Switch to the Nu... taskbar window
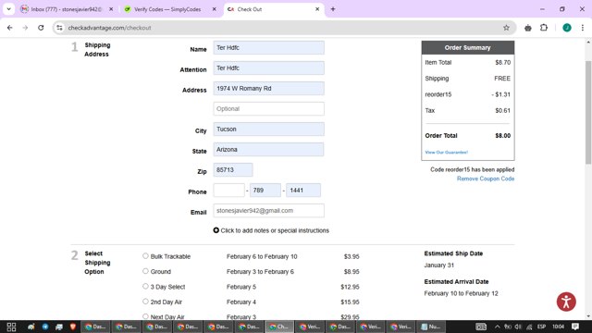592x333 pixels. [x=431, y=327]
